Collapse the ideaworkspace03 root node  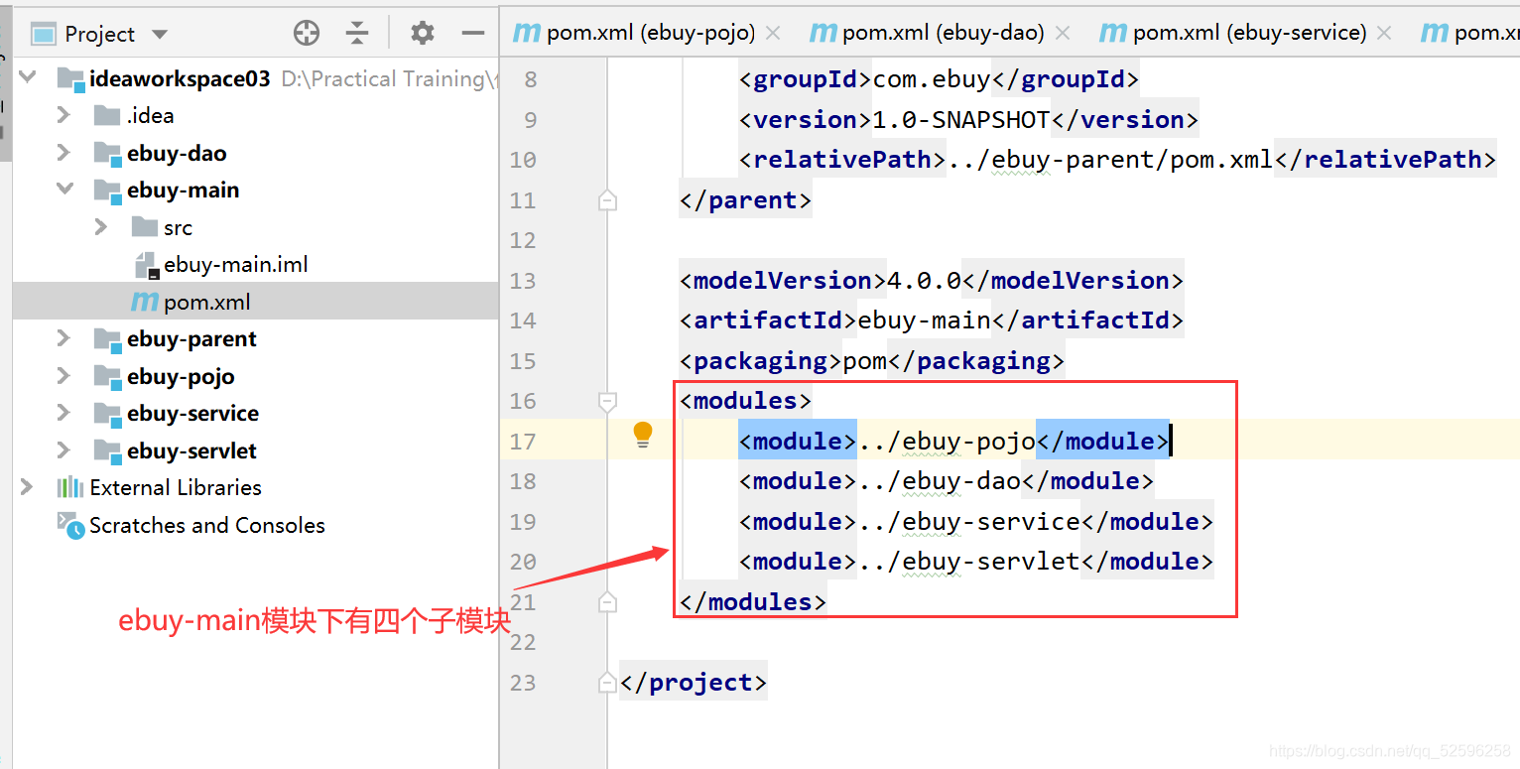pyautogui.click(x=29, y=78)
